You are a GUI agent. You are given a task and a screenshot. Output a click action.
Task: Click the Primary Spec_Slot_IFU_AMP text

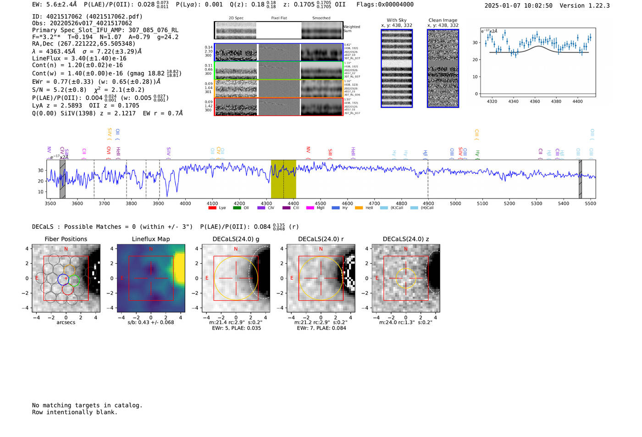(x=105, y=30)
